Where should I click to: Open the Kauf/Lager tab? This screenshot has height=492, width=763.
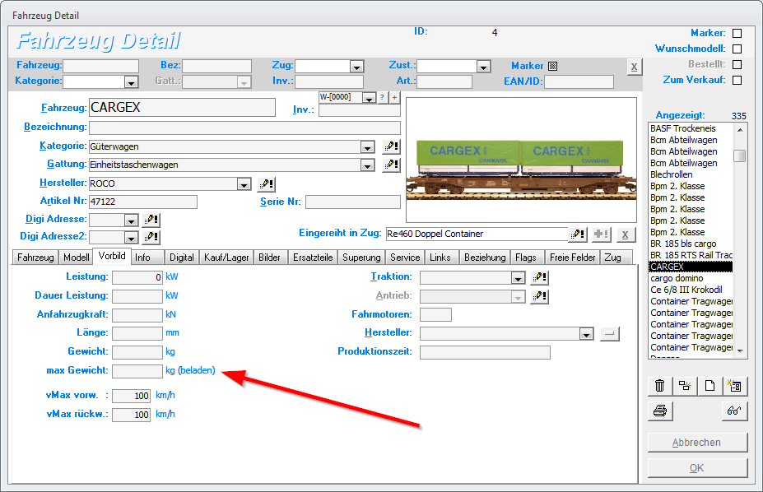(226, 258)
